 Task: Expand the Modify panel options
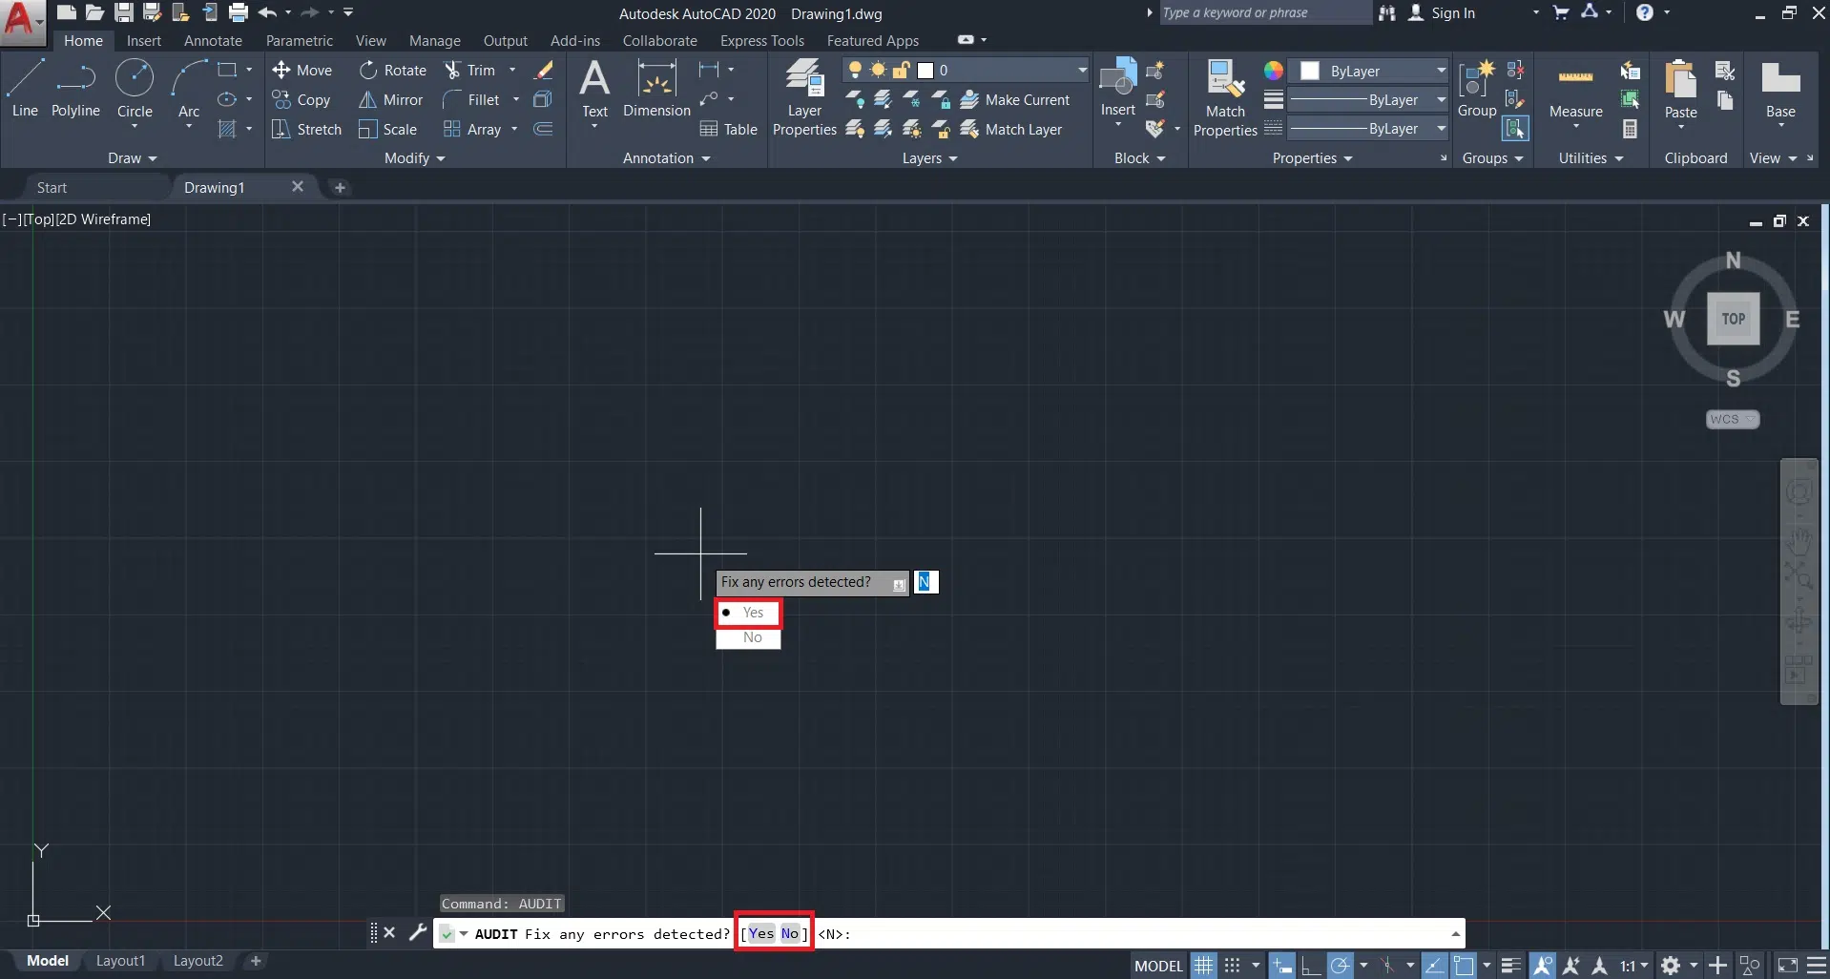(x=415, y=158)
